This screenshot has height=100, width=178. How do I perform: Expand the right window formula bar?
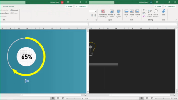(x=176, y=24)
